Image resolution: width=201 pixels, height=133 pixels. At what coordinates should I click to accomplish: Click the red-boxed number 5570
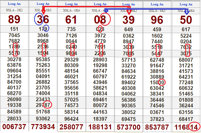[x=14, y=53]
